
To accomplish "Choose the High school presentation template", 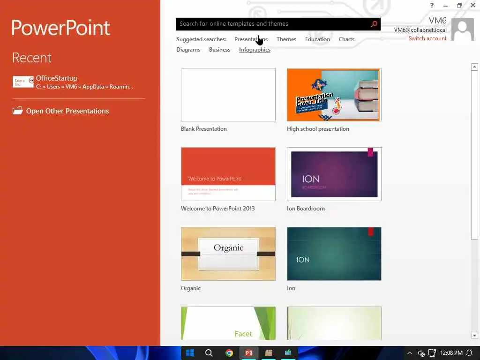I will click(334, 95).
